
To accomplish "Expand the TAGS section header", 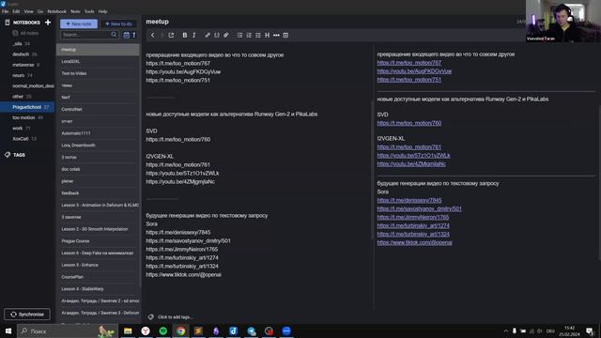I will click(19, 155).
